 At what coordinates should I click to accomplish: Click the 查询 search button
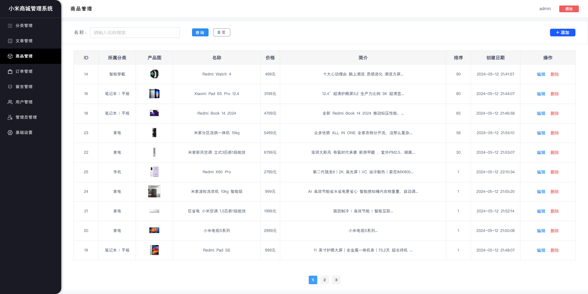[200, 32]
